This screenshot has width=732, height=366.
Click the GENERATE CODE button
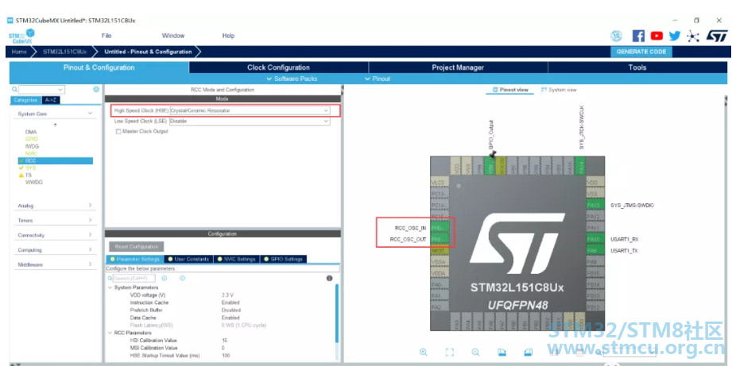click(641, 52)
